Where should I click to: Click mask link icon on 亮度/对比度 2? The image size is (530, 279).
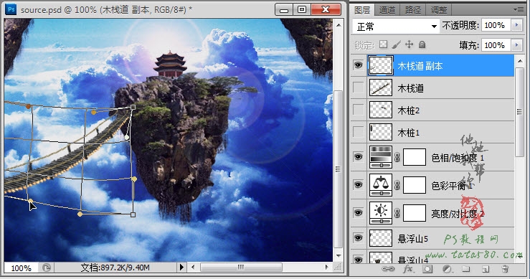point(397,213)
